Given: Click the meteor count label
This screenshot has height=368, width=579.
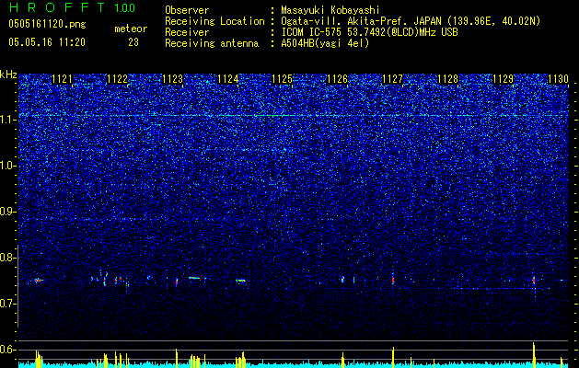Looking at the screenshot, I should point(131,29).
